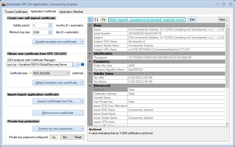Open the Validity period dropdown
The image size is (235, 147).
(50, 25)
